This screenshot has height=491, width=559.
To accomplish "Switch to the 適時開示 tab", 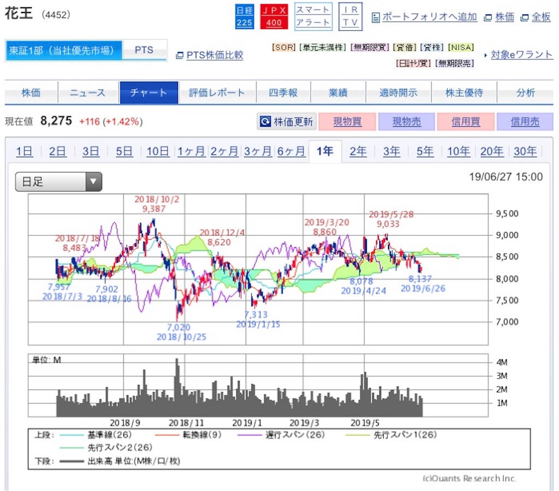I will pyautogui.click(x=398, y=93).
